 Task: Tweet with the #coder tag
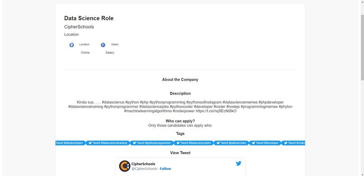(x=293, y=143)
